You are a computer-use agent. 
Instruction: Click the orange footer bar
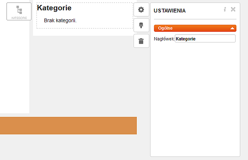68,126
